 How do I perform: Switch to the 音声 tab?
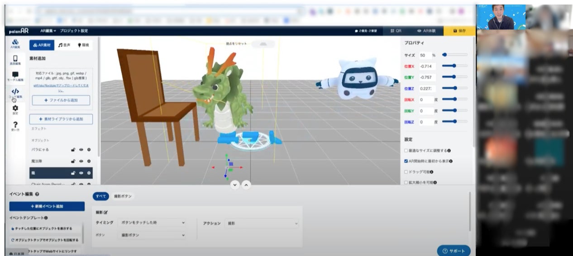64,45
